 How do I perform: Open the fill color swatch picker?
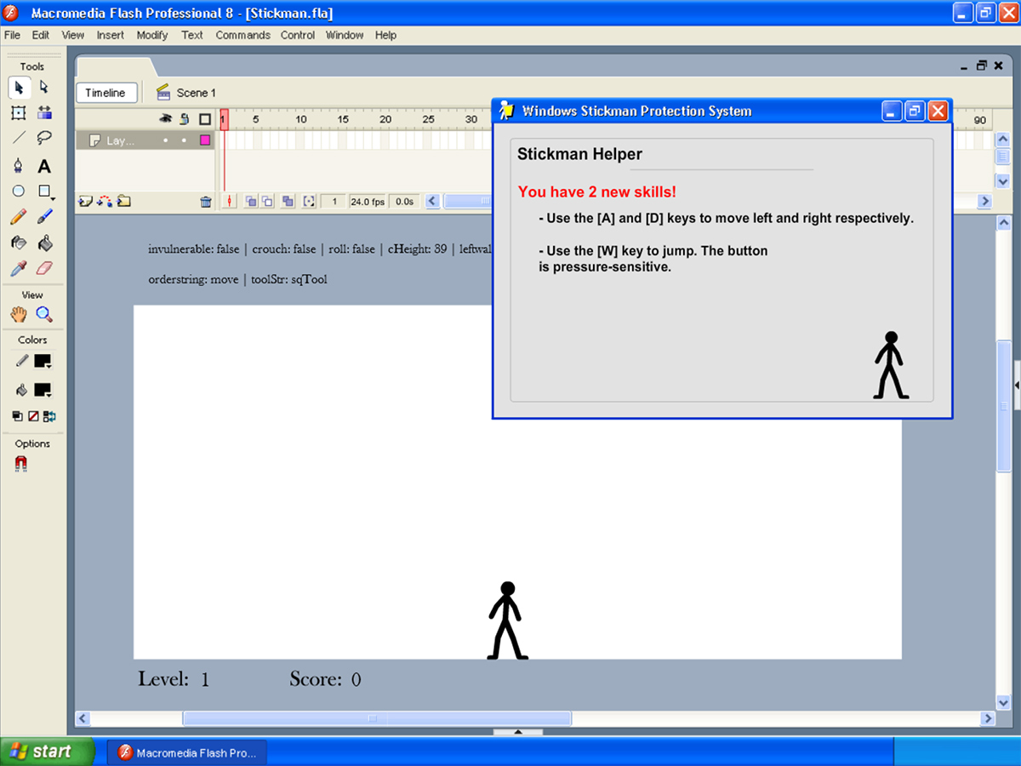[x=43, y=391]
